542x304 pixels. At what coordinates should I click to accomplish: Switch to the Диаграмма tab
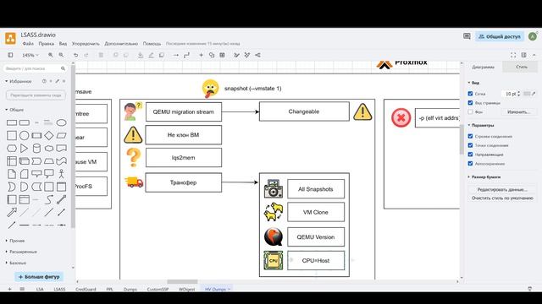(x=483, y=67)
